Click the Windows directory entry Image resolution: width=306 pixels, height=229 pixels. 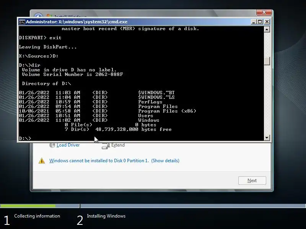click(x=149, y=120)
